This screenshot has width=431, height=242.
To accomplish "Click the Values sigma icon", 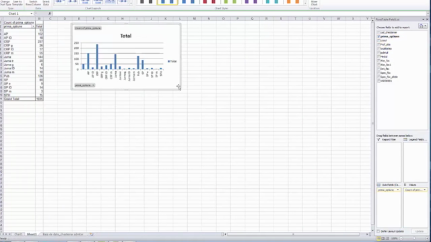I will [405, 185].
